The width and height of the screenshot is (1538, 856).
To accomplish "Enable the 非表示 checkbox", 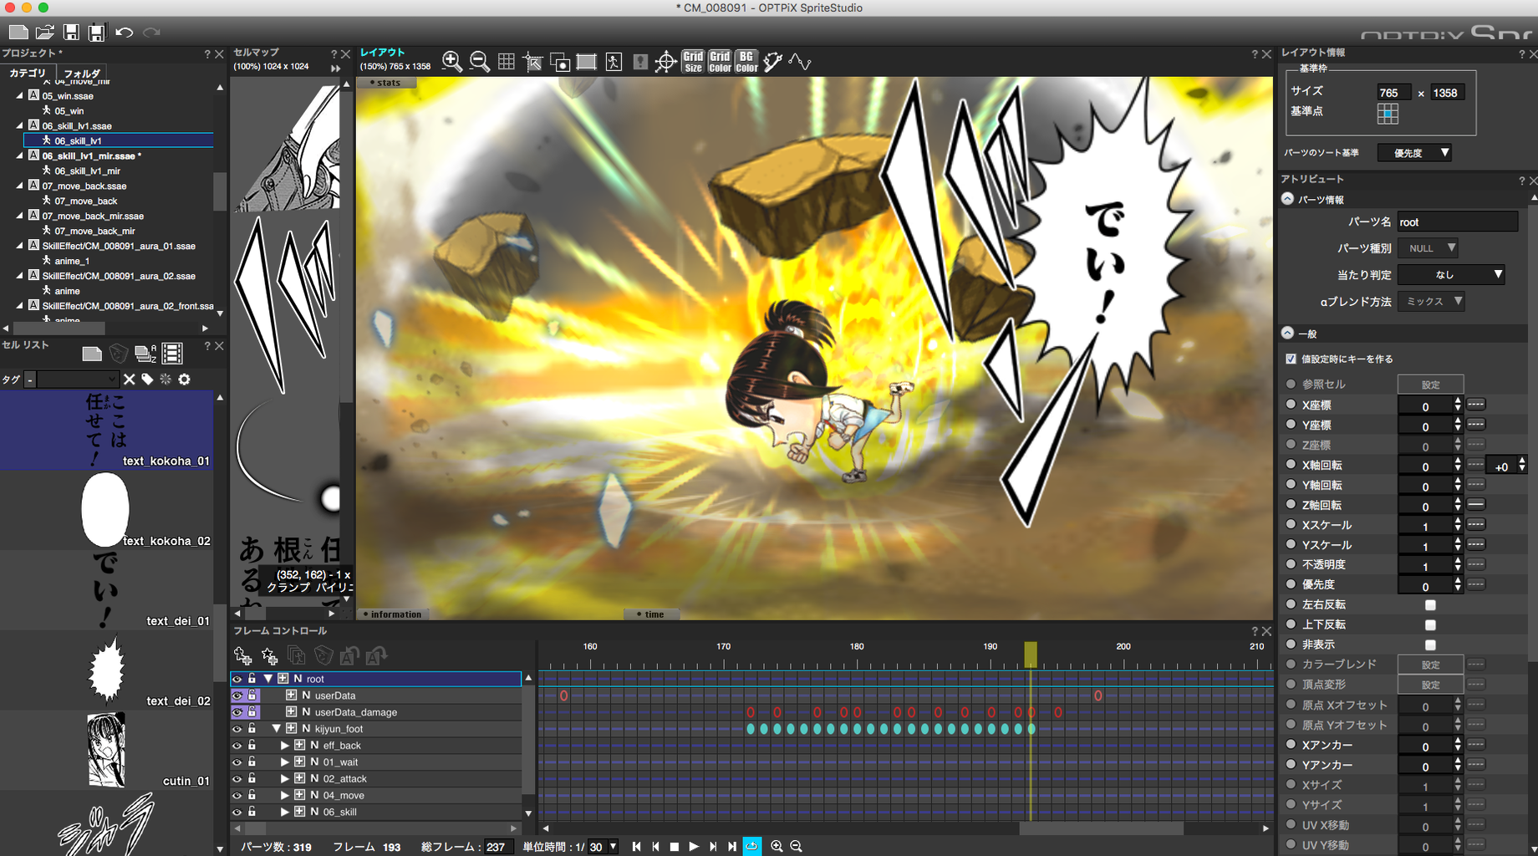I will (1430, 645).
